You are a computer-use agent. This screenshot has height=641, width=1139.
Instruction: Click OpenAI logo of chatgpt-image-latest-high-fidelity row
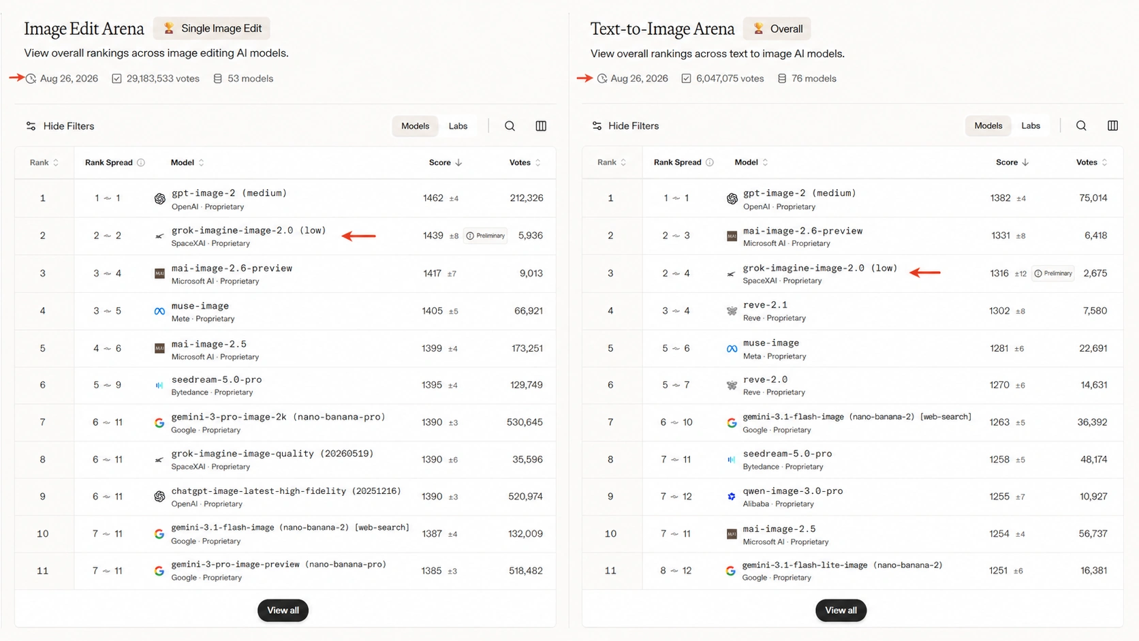(x=159, y=497)
